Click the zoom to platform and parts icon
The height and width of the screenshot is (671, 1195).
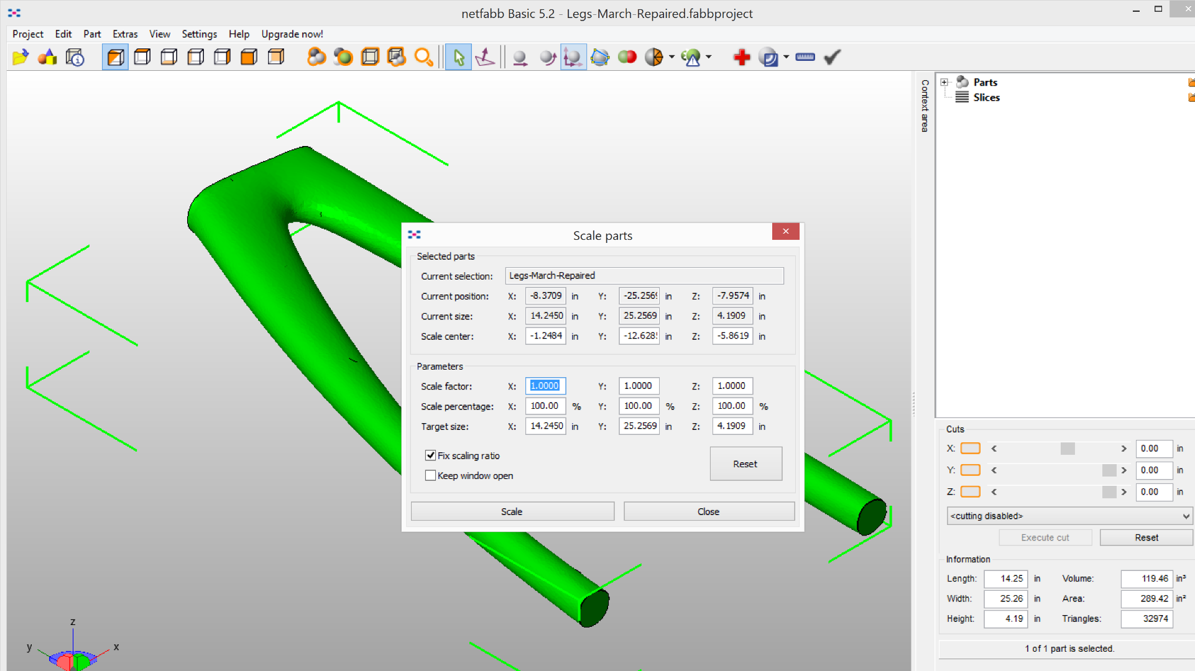pos(397,58)
